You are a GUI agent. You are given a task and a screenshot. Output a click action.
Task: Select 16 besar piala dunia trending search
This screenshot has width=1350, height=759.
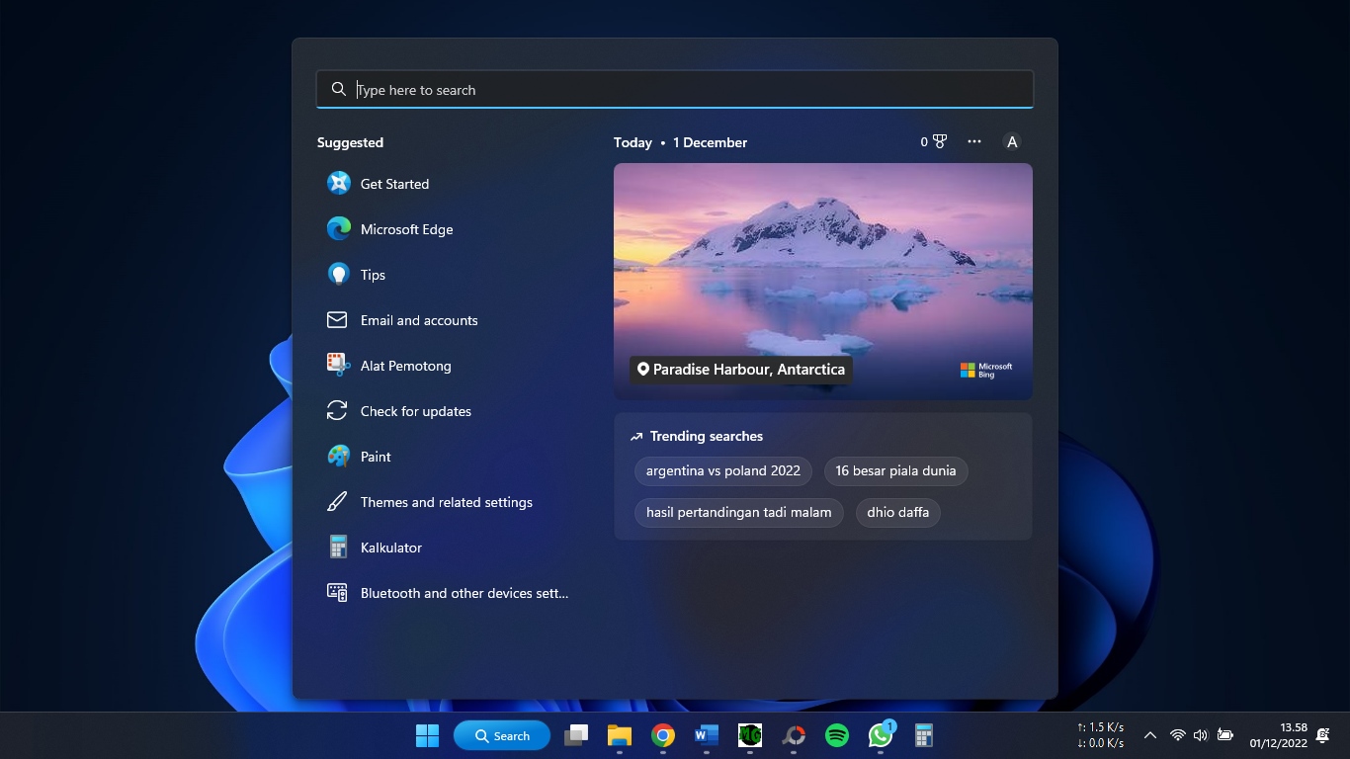(x=895, y=470)
